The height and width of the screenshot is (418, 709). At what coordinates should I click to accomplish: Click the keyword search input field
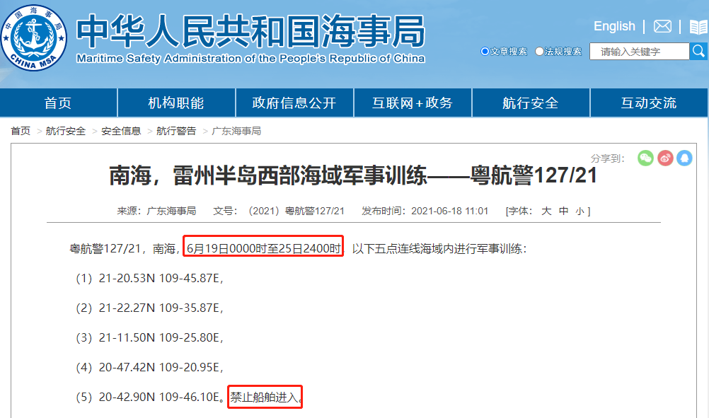(x=640, y=52)
